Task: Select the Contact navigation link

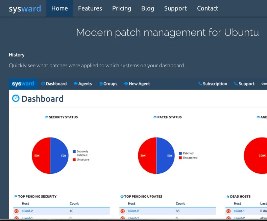Action: (x=208, y=8)
